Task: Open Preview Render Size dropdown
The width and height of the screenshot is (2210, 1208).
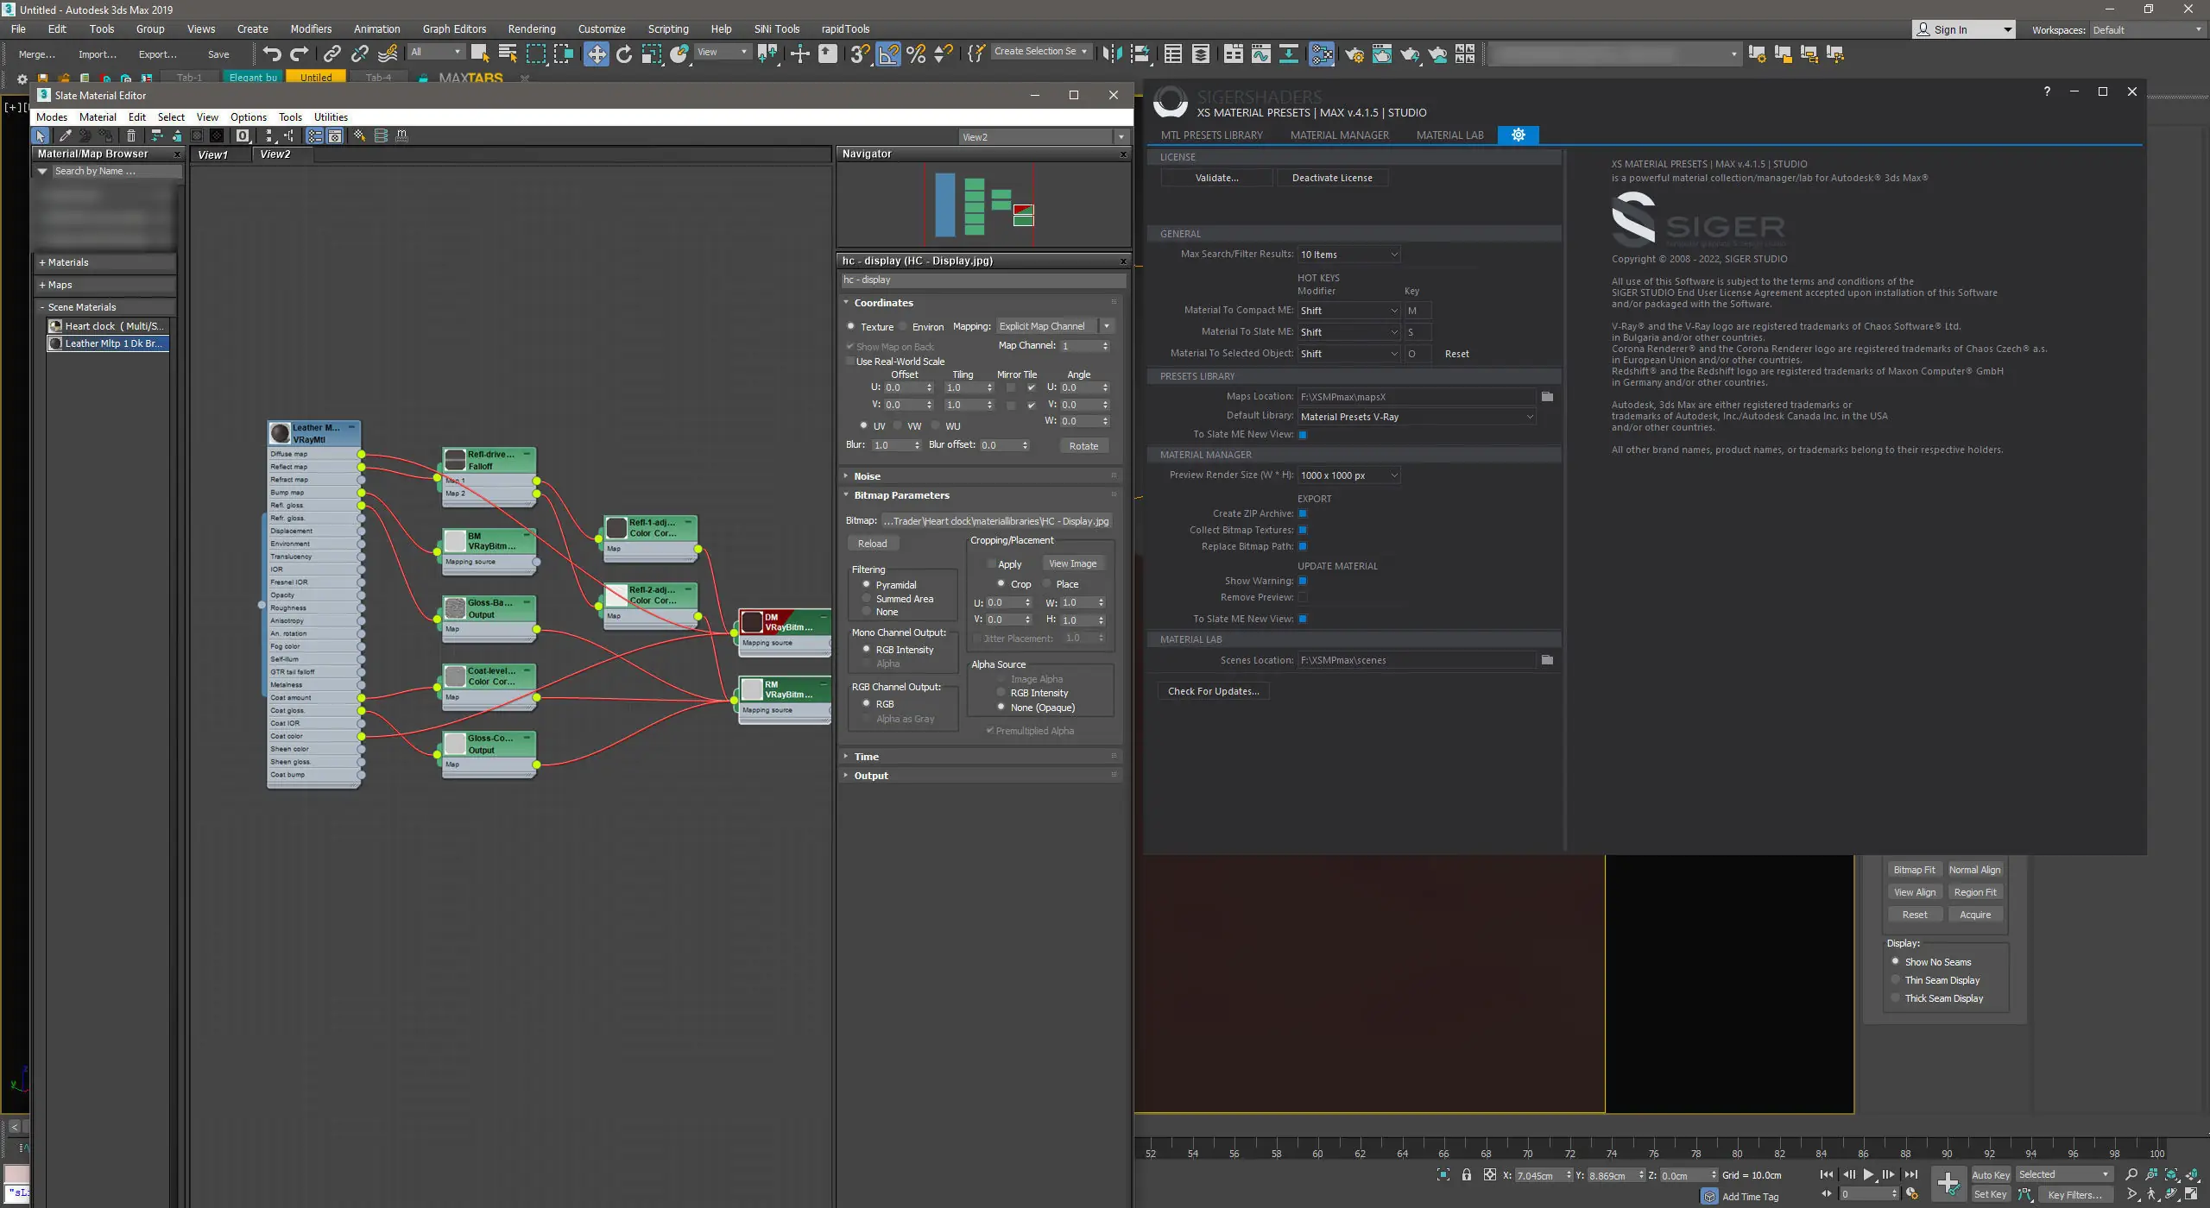Action: click(1348, 475)
